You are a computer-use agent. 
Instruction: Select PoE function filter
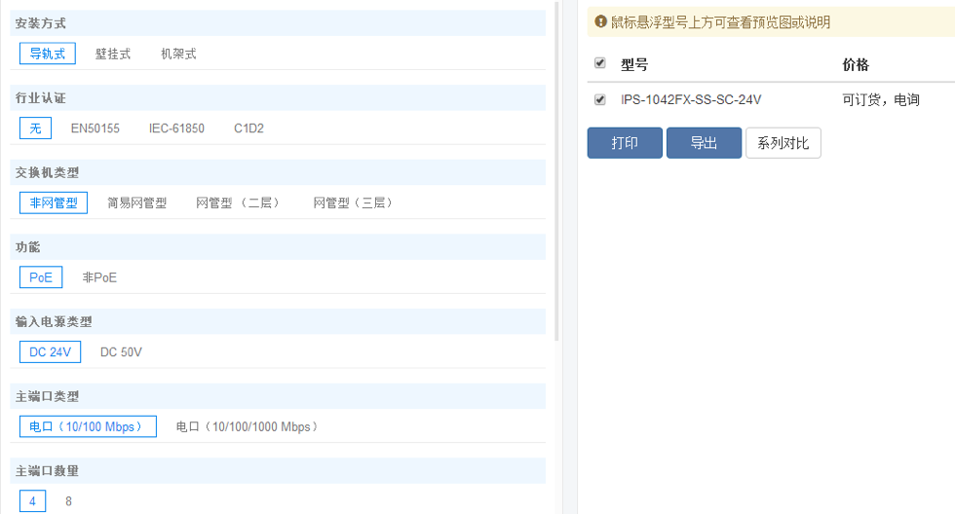pos(41,277)
